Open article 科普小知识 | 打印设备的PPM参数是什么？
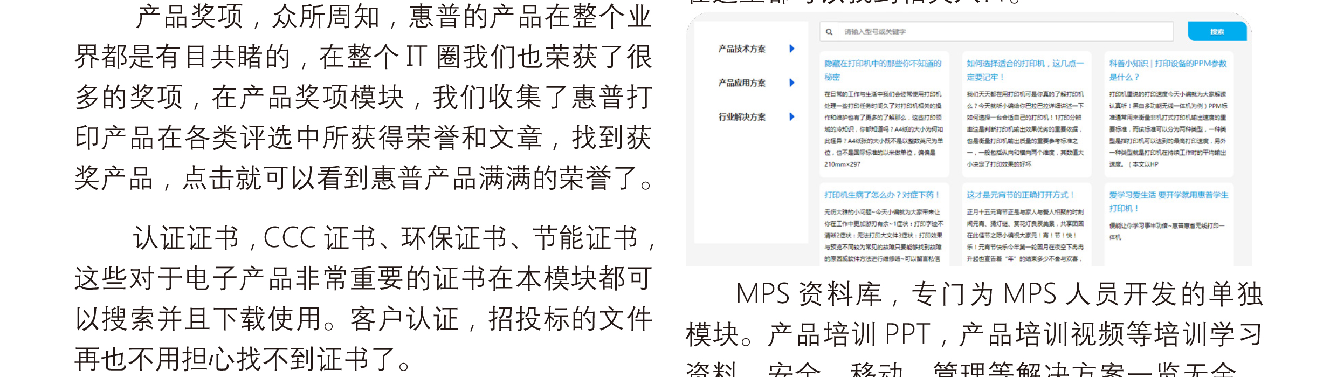Screen dimensions: 1337x377 click(x=1168, y=70)
